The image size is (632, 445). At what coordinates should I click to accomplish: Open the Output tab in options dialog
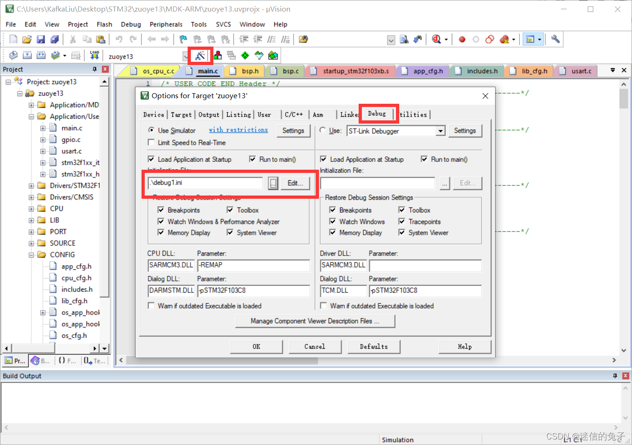click(x=209, y=114)
